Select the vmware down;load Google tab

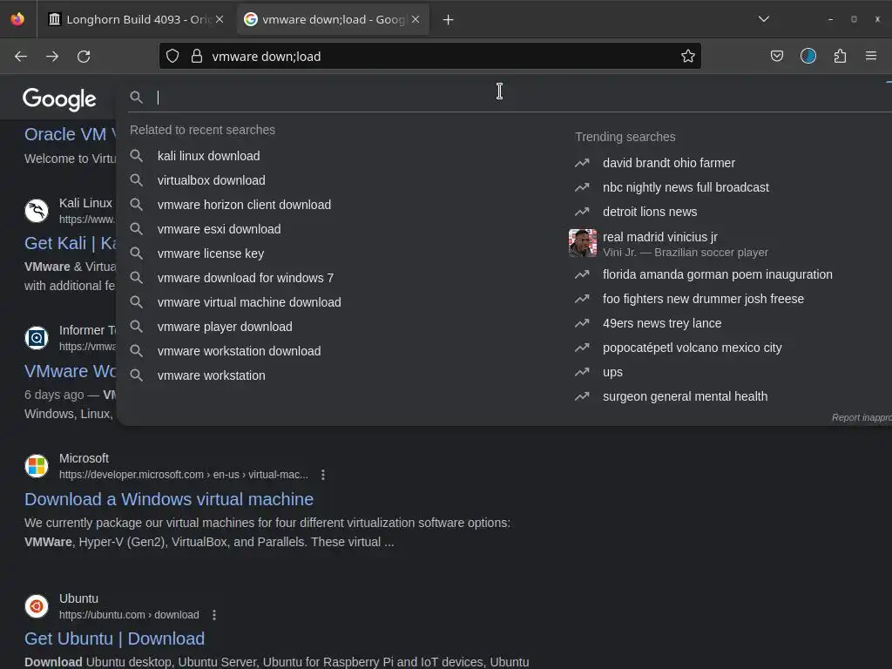click(x=332, y=19)
